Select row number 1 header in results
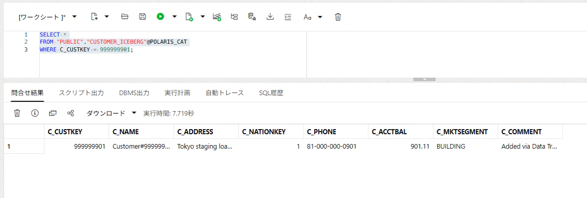The image size is (587, 198). [x=24, y=147]
